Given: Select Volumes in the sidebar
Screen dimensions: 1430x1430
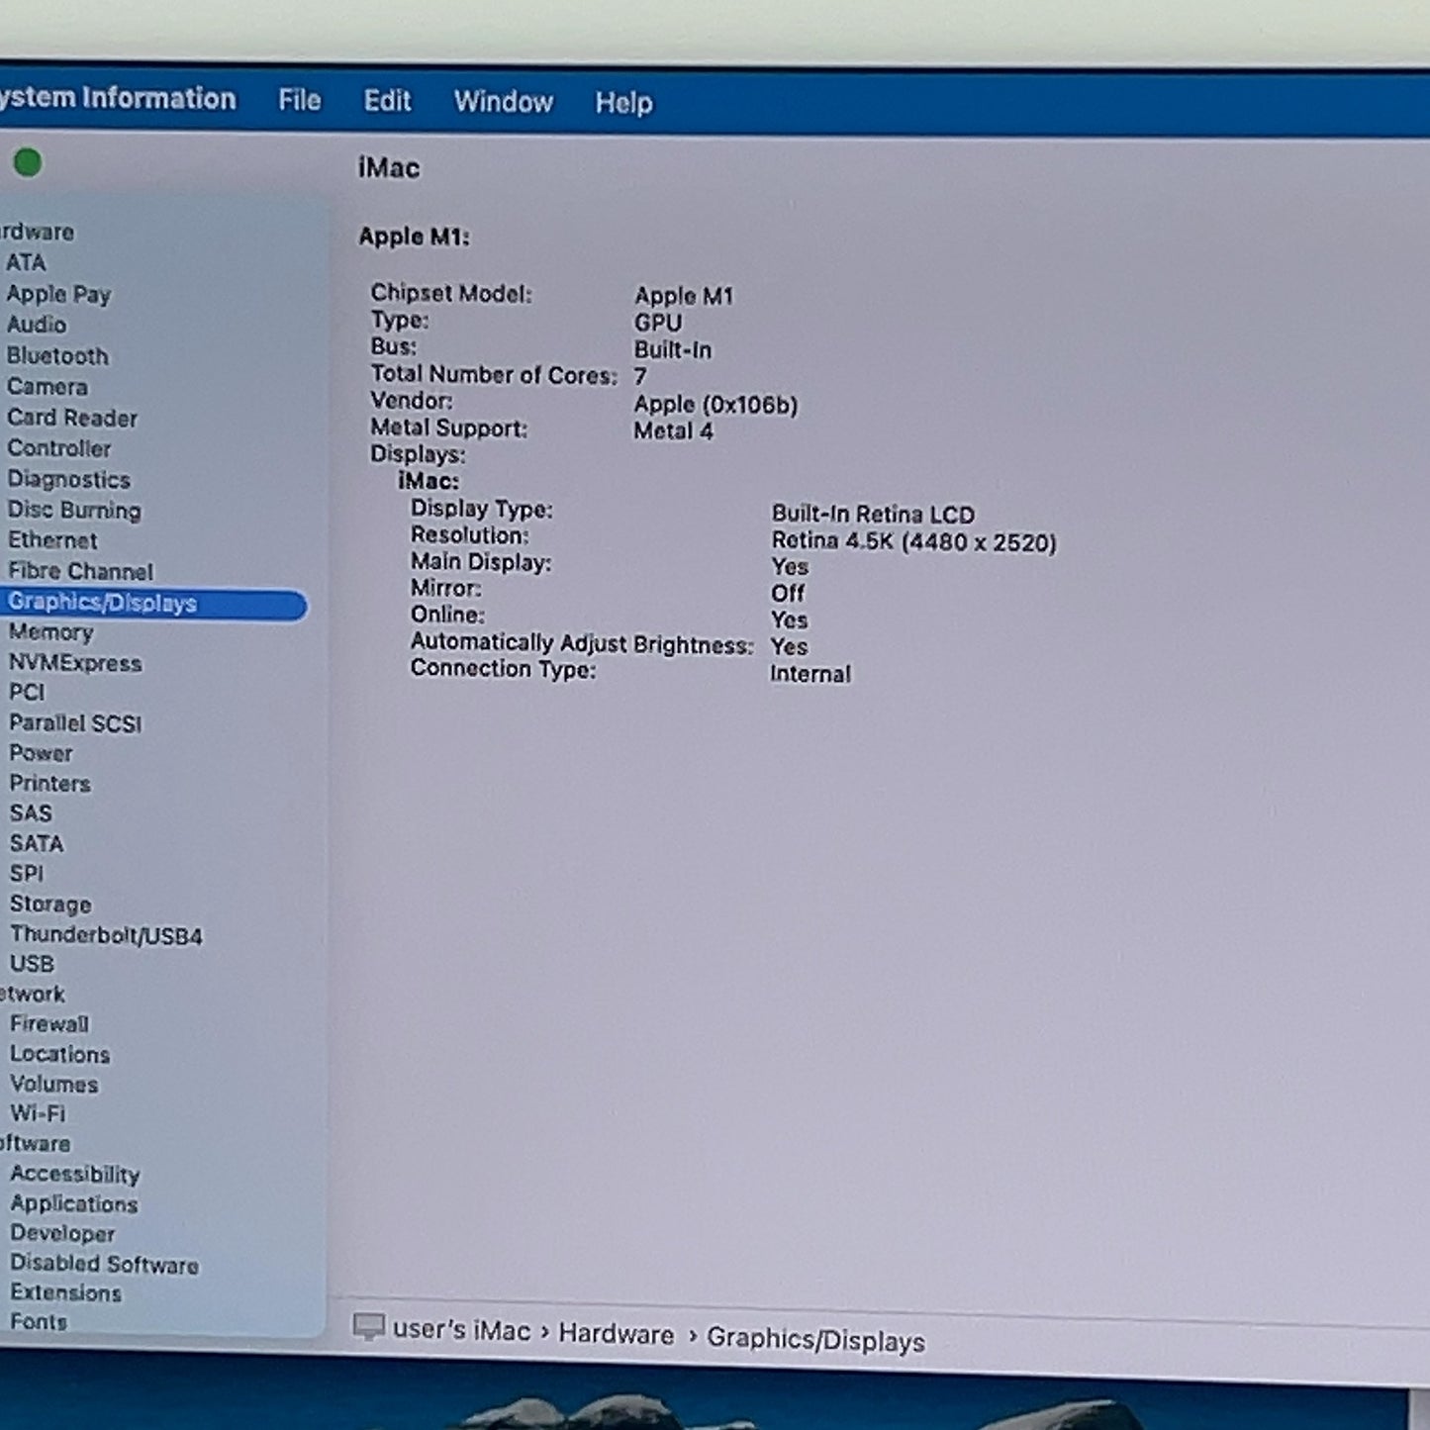Looking at the screenshot, I should pyautogui.click(x=54, y=1085).
